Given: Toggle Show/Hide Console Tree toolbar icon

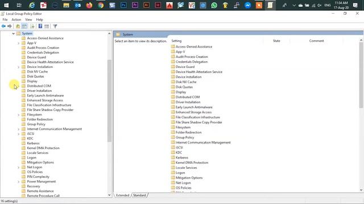Looking at the screenshot, I should 24,27.
